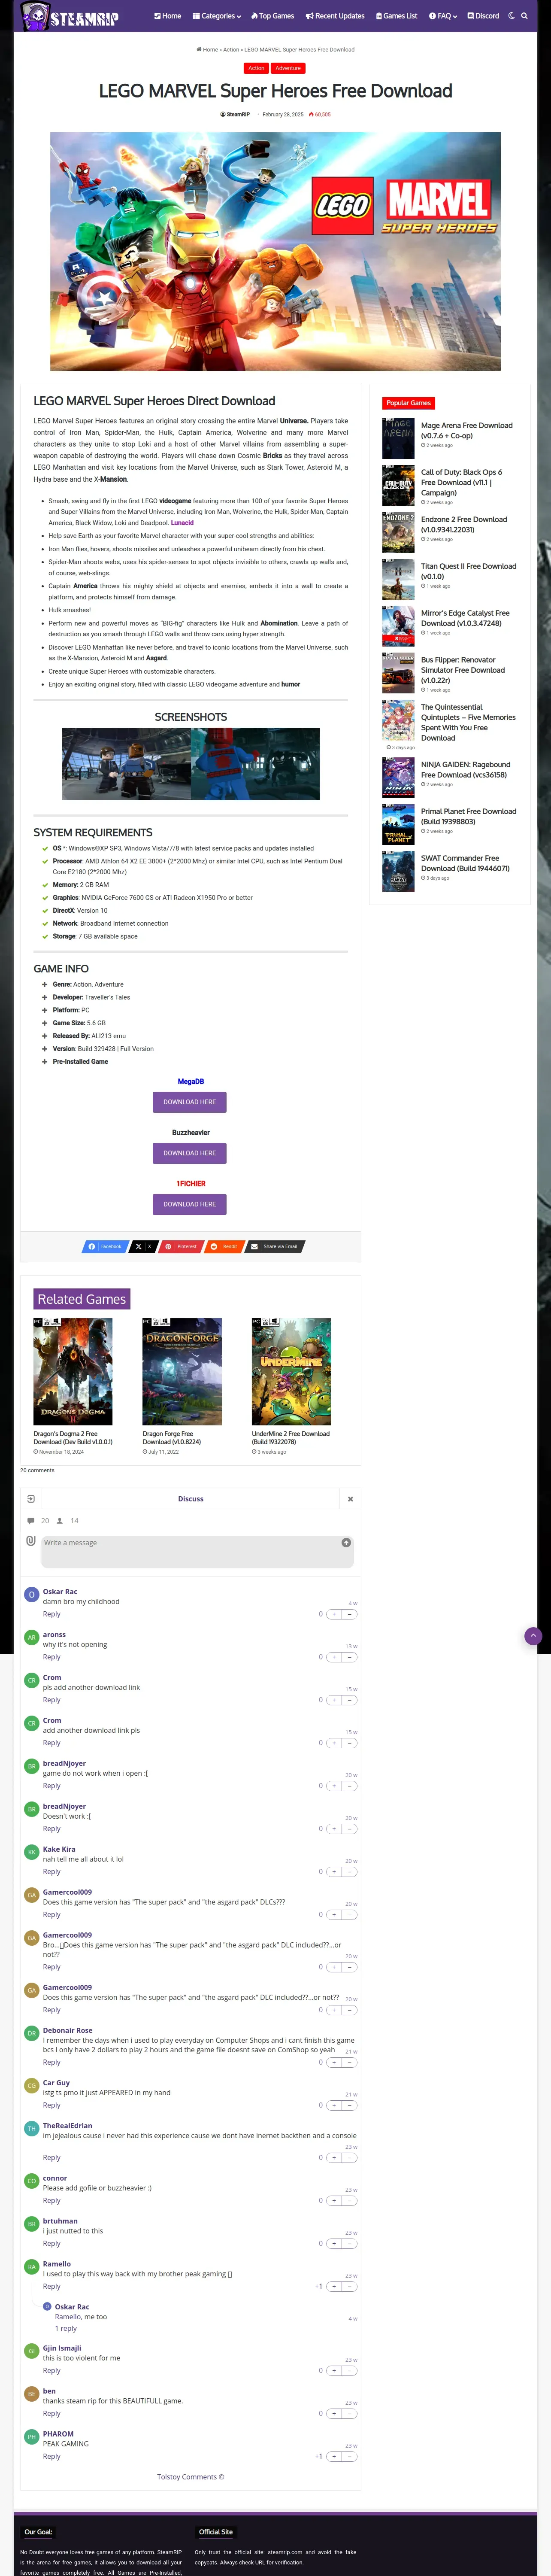The height and width of the screenshot is (2576, 551).
Task: Open the Games List page
Action: click(396, 16)
